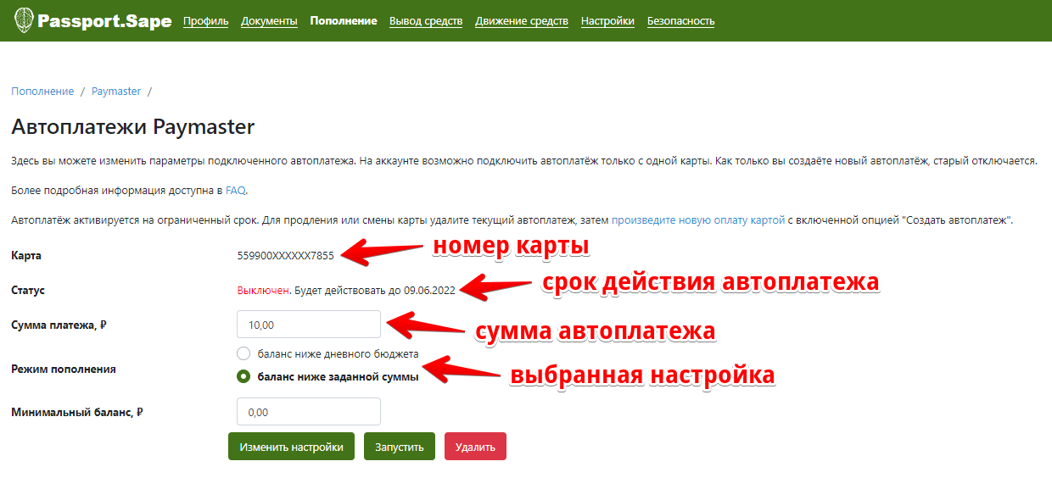Open the Безопасность menu item
The height and width of the screenshot is (478, 1052).
click(680, 21)
